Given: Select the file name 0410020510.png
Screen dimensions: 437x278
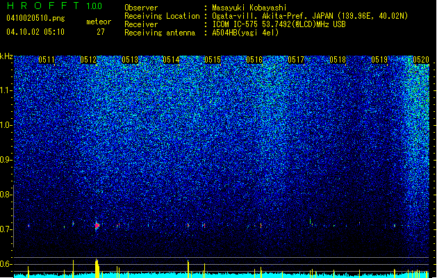Looking at the screenshot, I should point(35,18).
